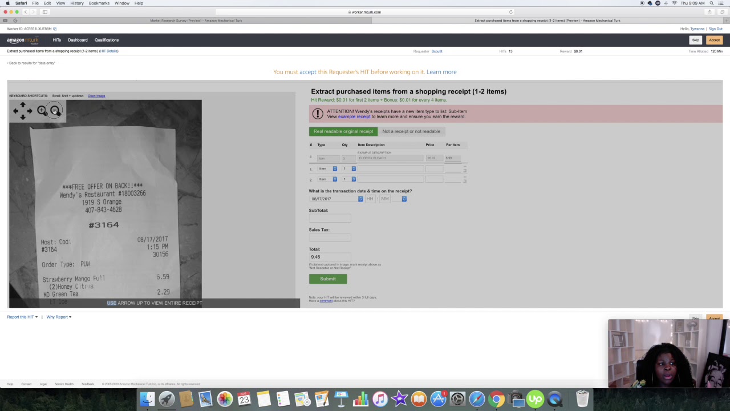Open Spotlight search in menu bar
Screen dimensions: 730x411
711,3
